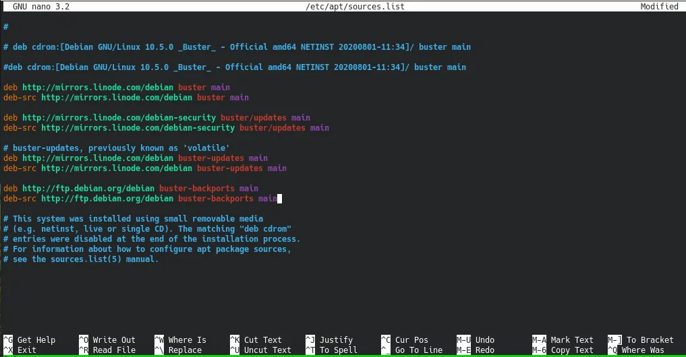Click the ^O key hint

84,340
